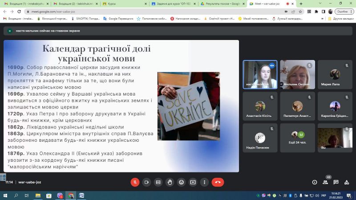This screenshot has height=200, width=356.
Task: Open Viber from the taskbar
Action: [60, 196]
